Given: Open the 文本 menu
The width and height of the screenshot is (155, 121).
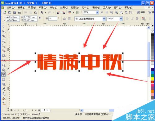Looking at the screenshot, I should point(85,7).
